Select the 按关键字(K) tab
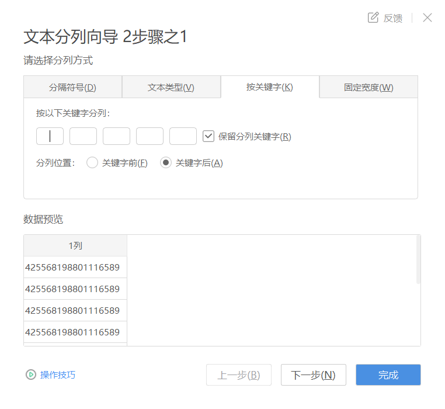 pos(270,87)
